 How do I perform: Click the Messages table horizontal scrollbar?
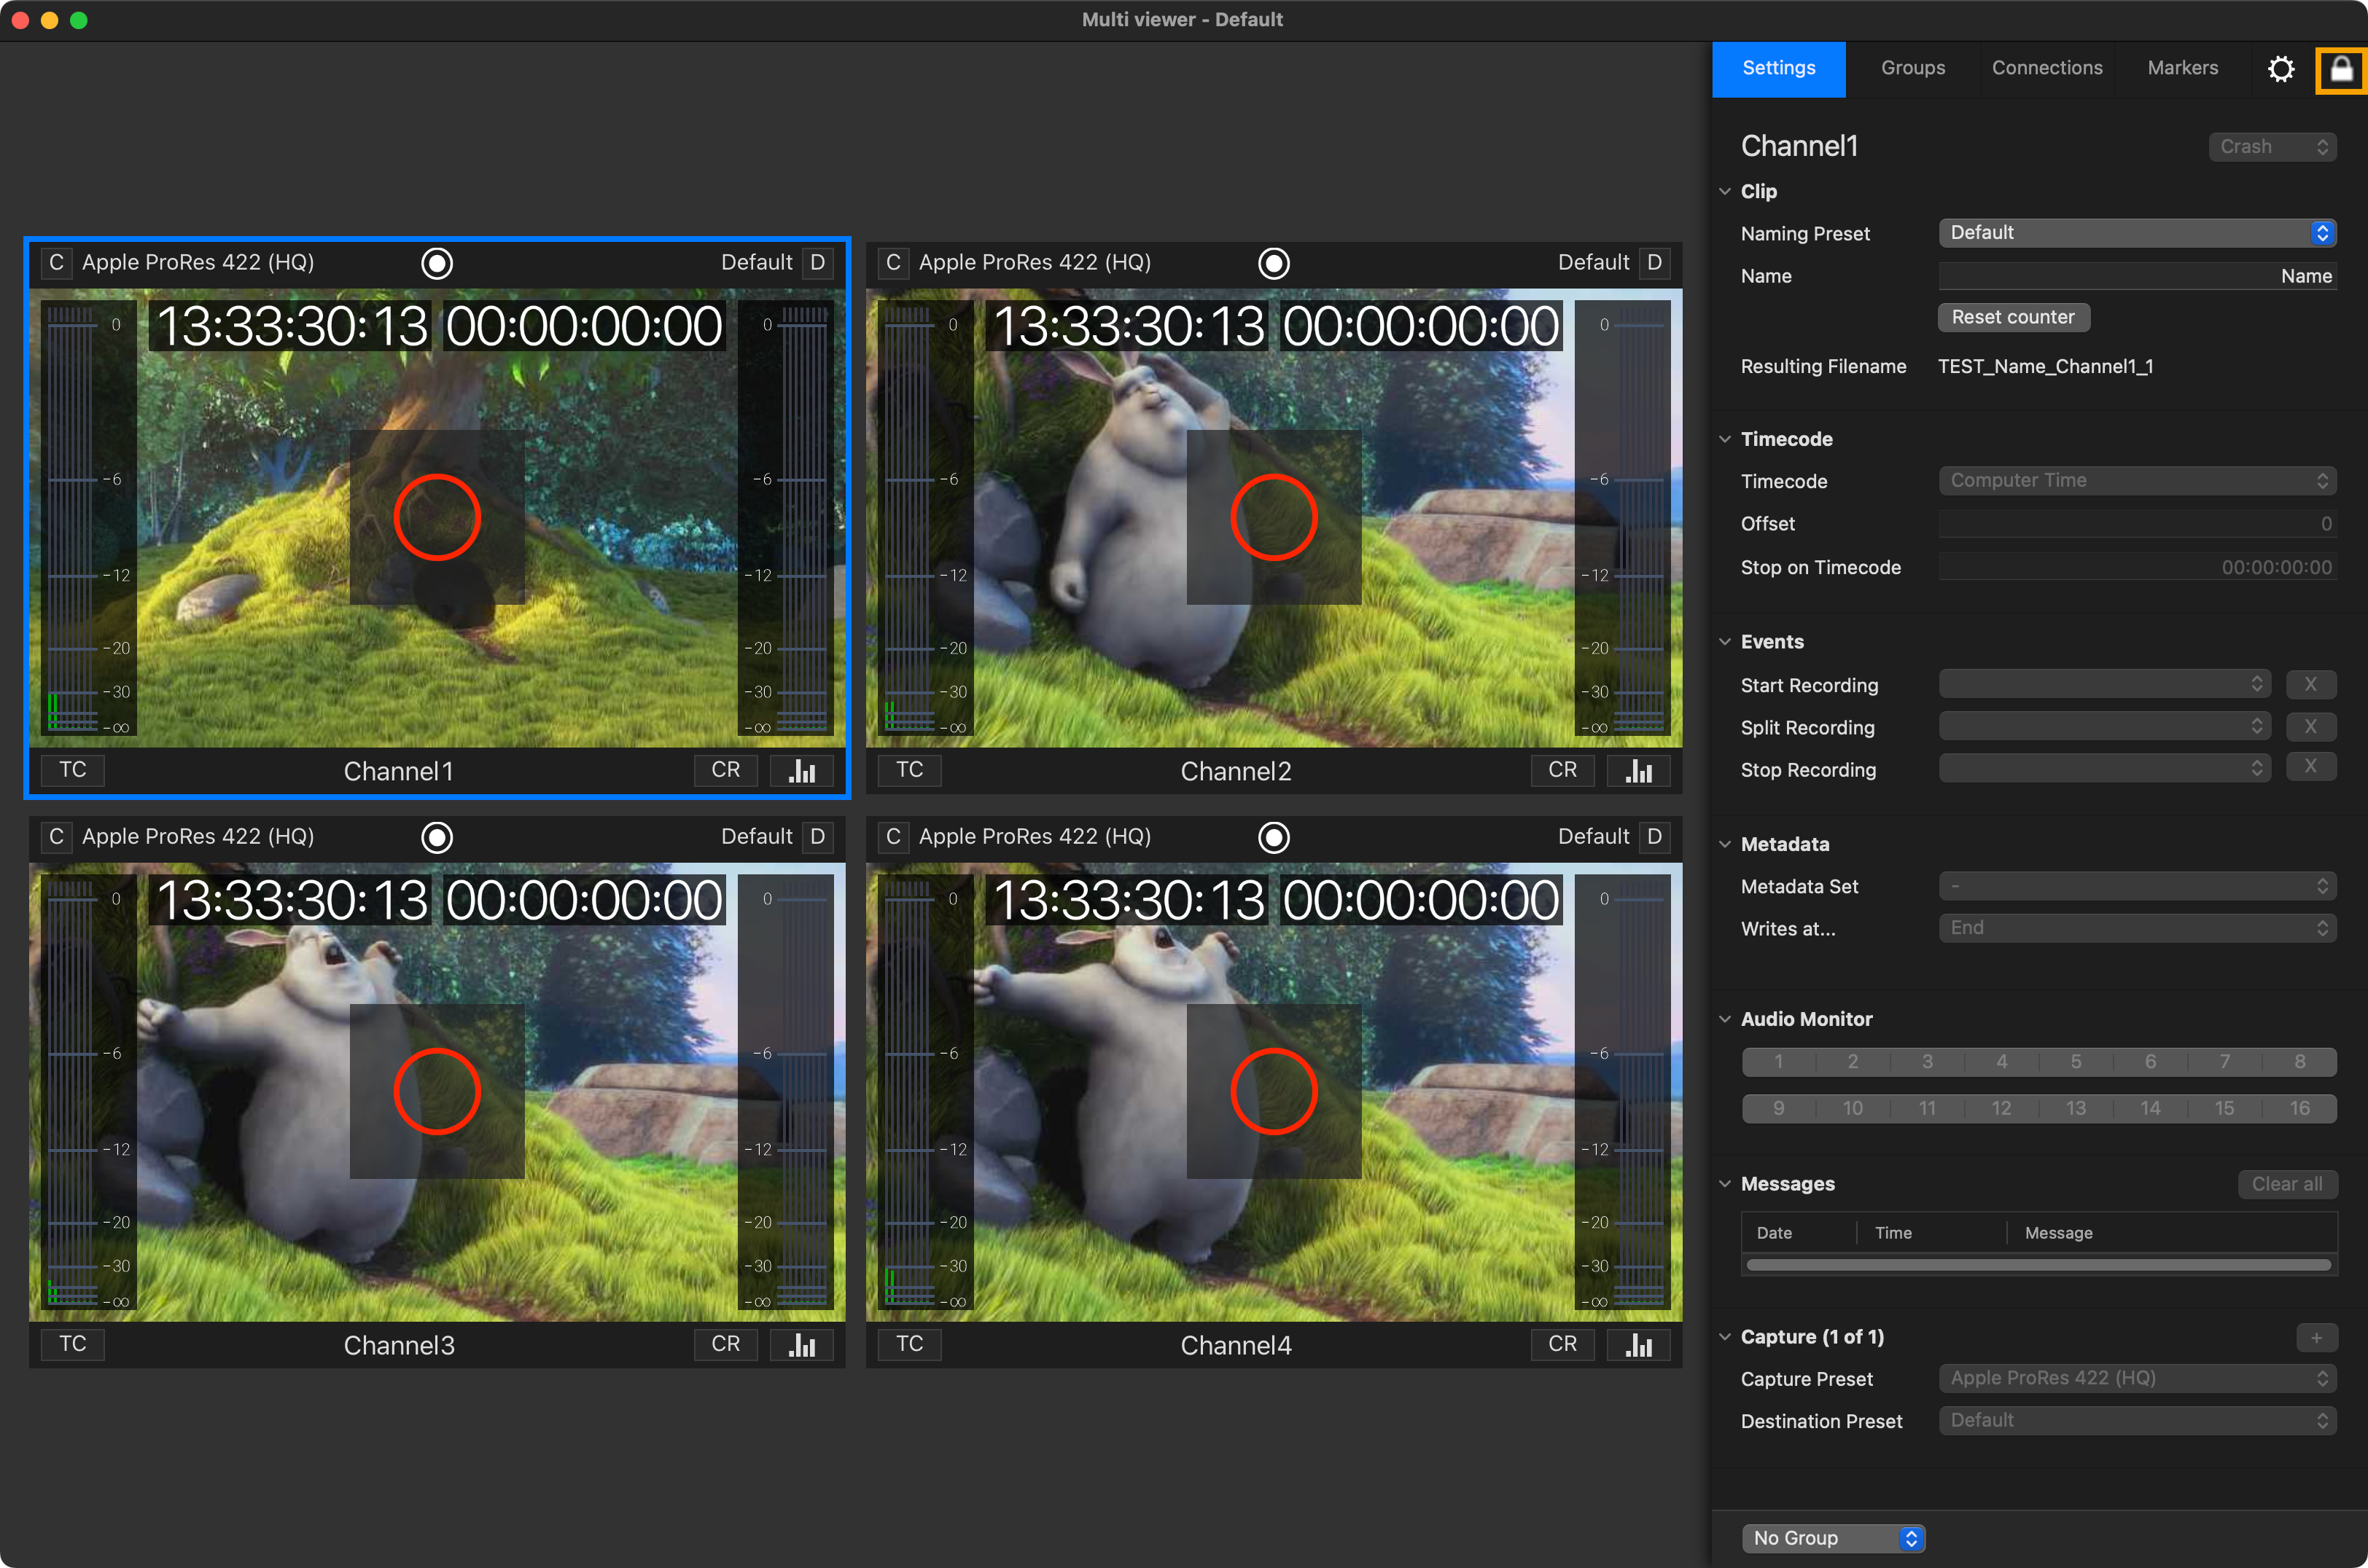coord(2038,1265)
